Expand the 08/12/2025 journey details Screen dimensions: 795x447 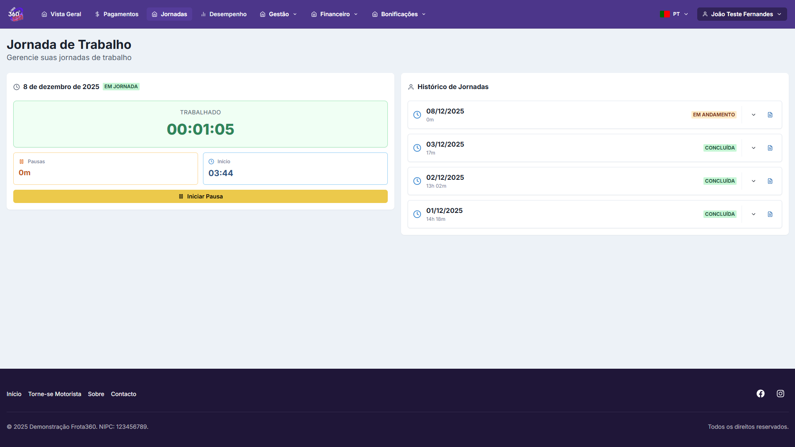(x=753, y=115)
